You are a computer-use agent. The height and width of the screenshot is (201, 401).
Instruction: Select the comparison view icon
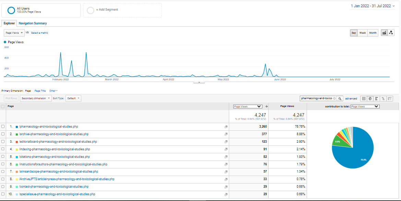pos(383,98)
